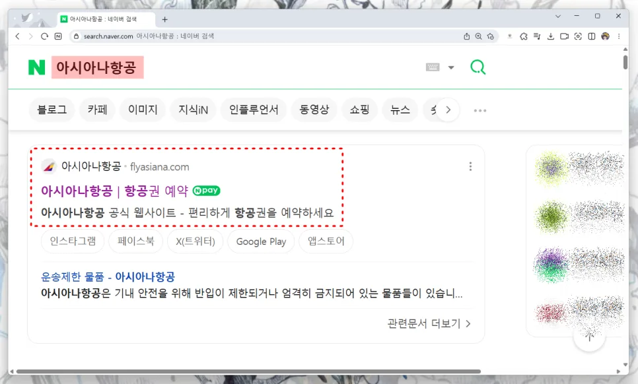Toggle the side-panel split view icon
The width and height of the screenshot is (638, 384).
(592, 36)
